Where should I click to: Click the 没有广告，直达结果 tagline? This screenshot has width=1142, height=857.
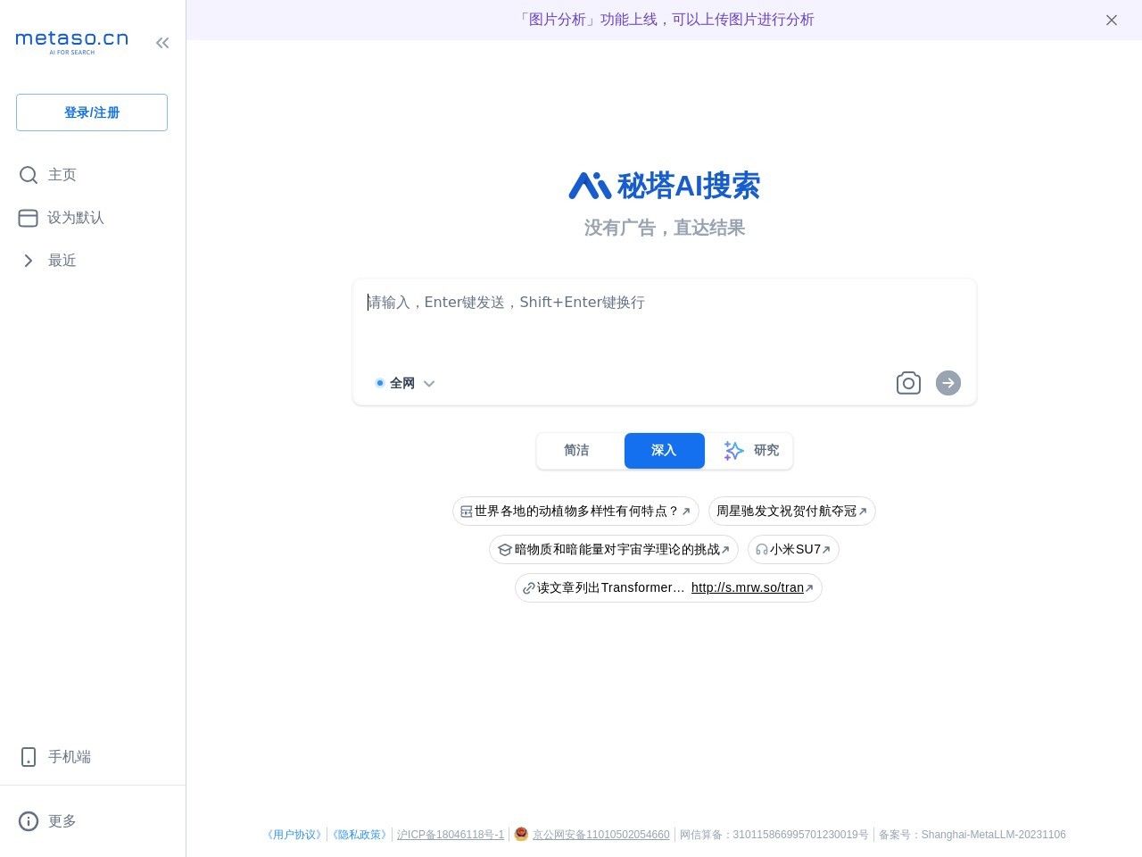(665, 228)
